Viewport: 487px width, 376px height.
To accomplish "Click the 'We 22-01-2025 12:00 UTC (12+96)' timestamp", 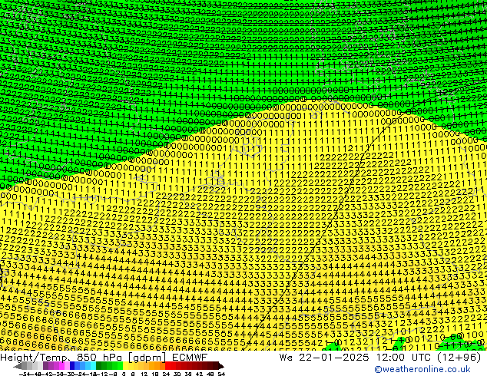I will (x=380, y=358).
